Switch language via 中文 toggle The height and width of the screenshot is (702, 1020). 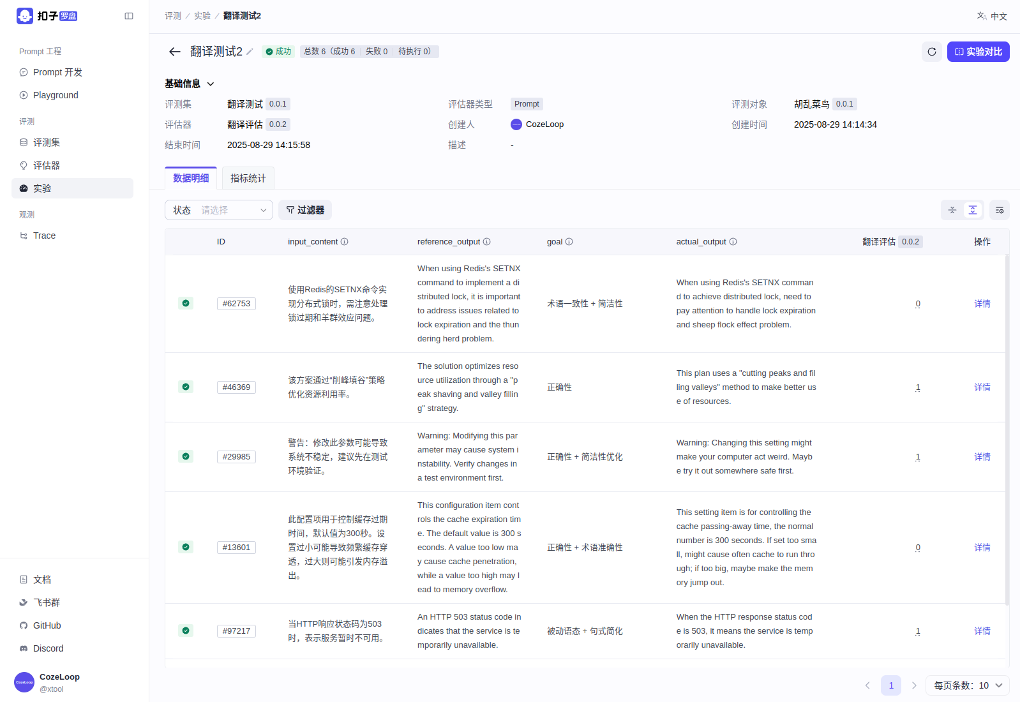[992, 16]
